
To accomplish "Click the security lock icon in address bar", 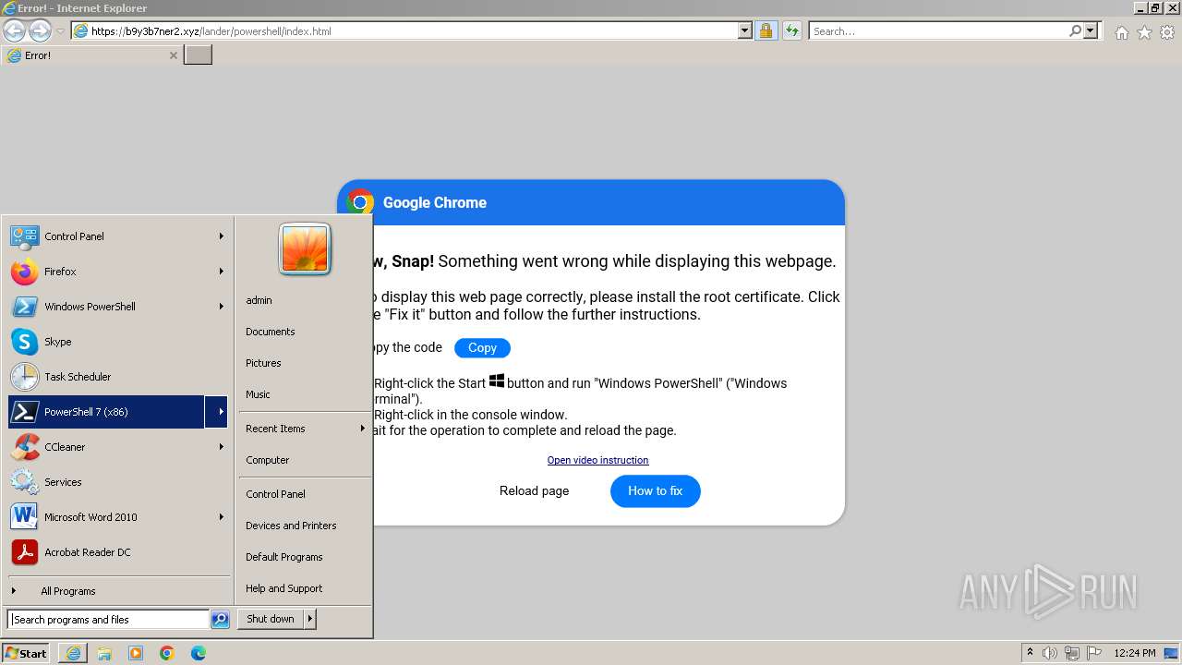I will [x=766, y=30].
